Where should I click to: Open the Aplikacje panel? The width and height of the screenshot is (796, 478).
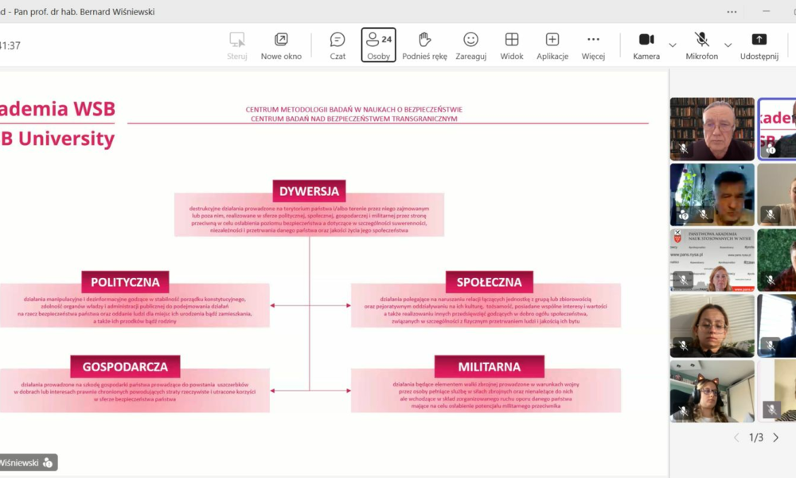[552, 45]
